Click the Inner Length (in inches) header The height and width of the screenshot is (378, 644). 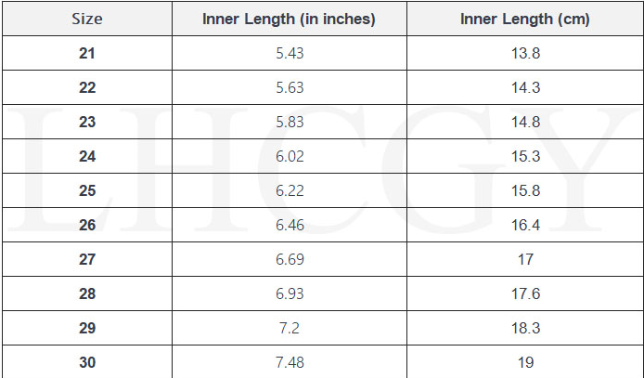289,19
